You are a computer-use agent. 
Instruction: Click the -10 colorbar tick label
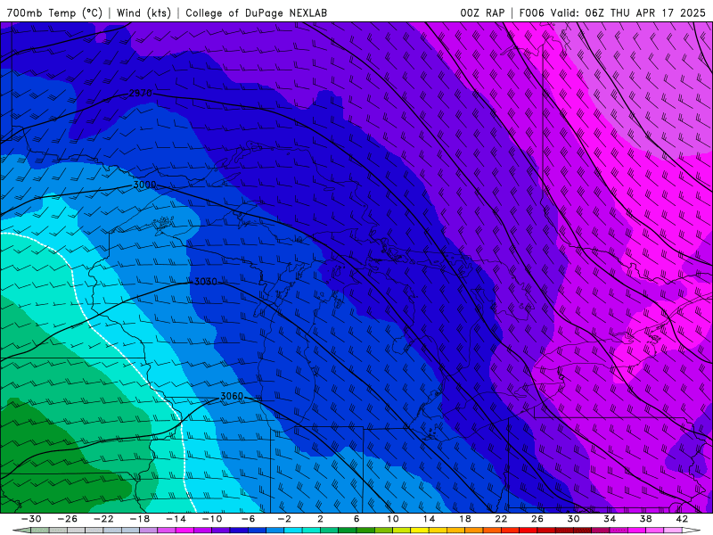(x=212, y=519)
